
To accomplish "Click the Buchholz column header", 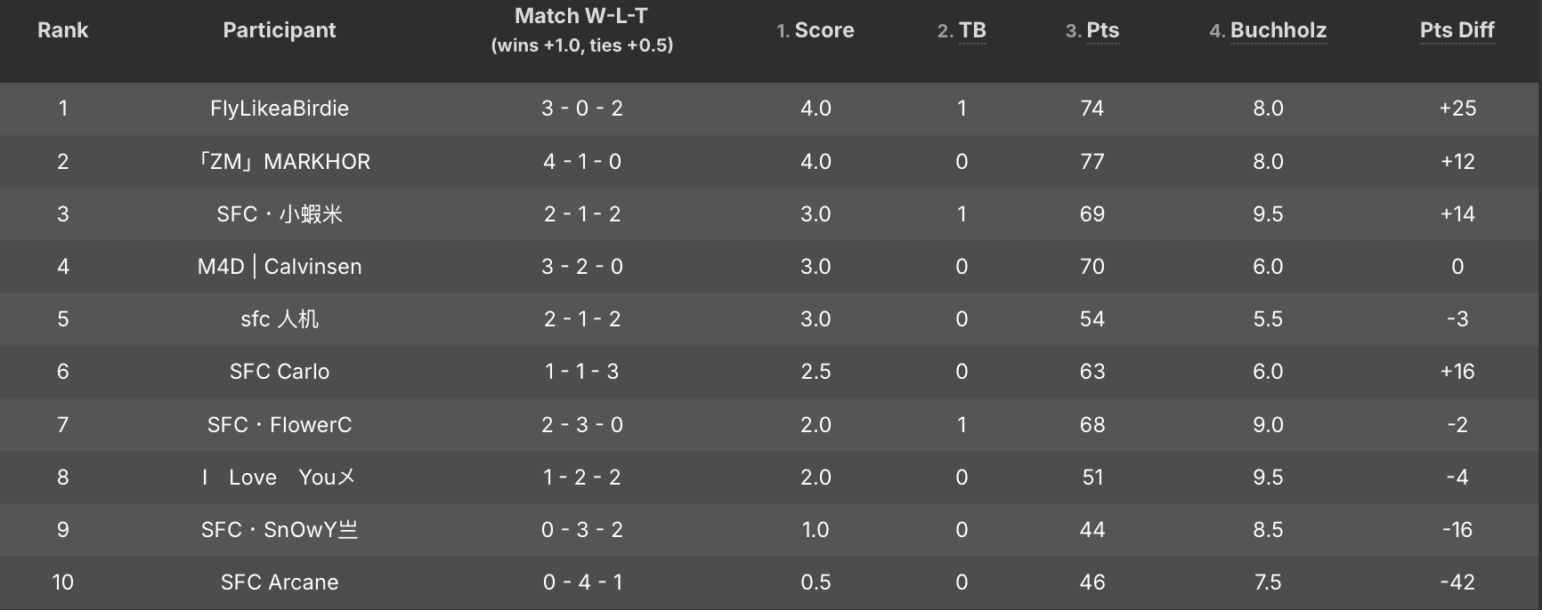I will point(1278,30).
